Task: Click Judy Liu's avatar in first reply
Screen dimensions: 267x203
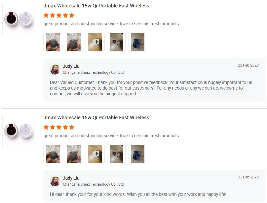Action: [x=55, y=69]
